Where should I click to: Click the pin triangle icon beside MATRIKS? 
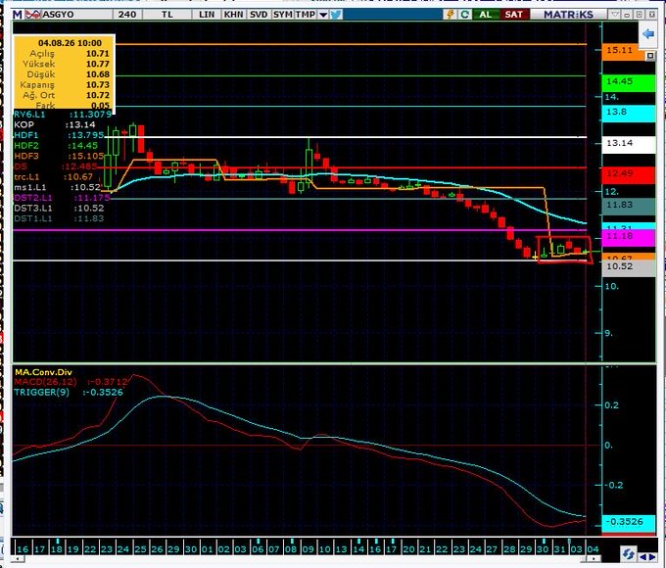[x=615, y=15]
